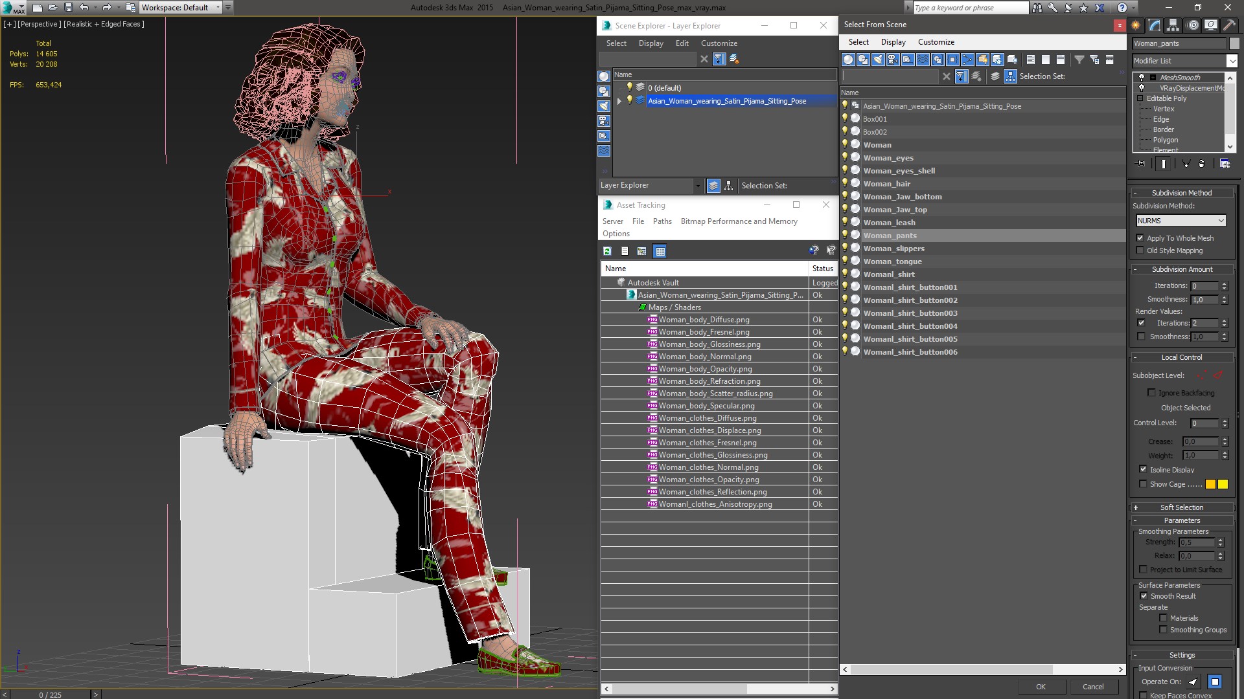Toggle Isoline Display checkbox

click(x=1143, y=470)
